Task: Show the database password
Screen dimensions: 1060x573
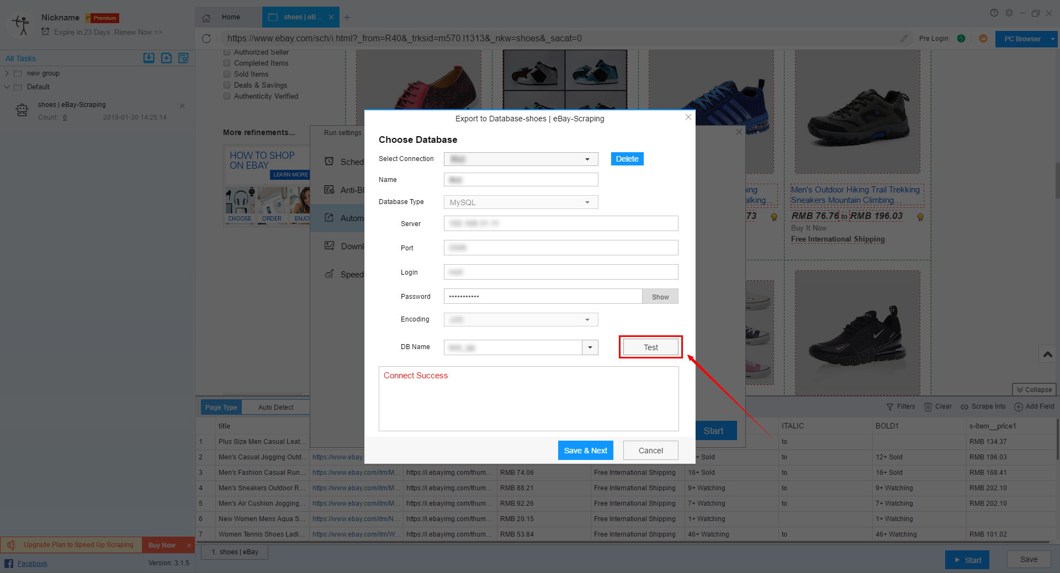Action: click(660, 297)
